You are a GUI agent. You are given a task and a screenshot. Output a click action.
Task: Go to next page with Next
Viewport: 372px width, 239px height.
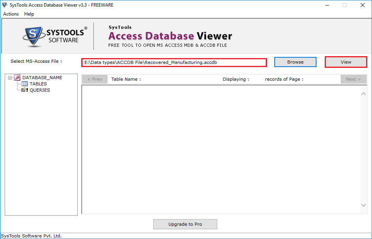pos(353,79)
